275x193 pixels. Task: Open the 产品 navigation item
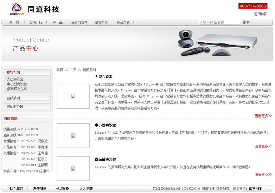pos(57,22)
